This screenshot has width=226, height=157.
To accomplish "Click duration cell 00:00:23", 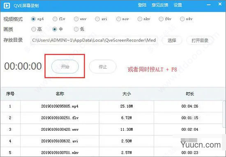I will click(190, 152).
